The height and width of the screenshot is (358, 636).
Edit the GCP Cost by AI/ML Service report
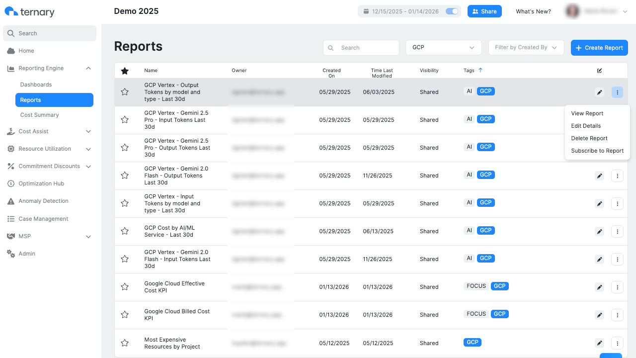tap(599, 231)
